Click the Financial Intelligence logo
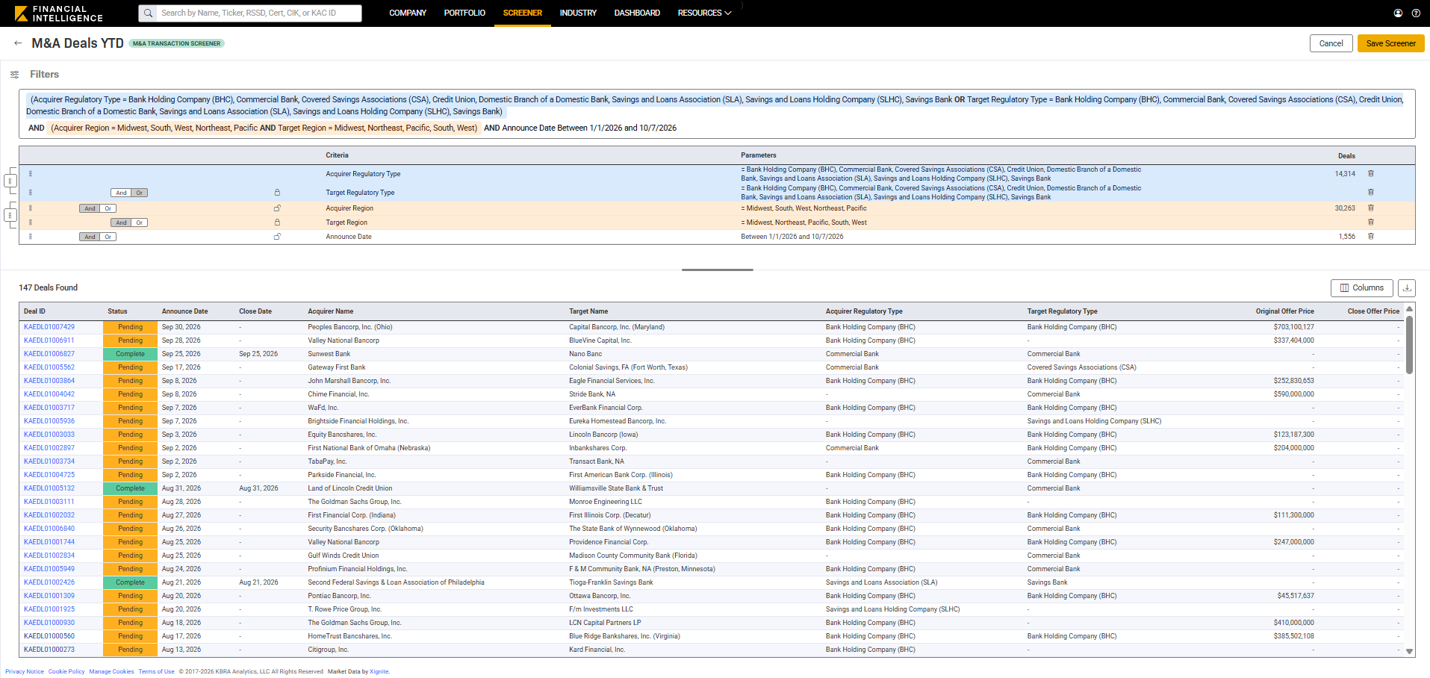This screenshot has height=678, width=1430. (58, 13)
